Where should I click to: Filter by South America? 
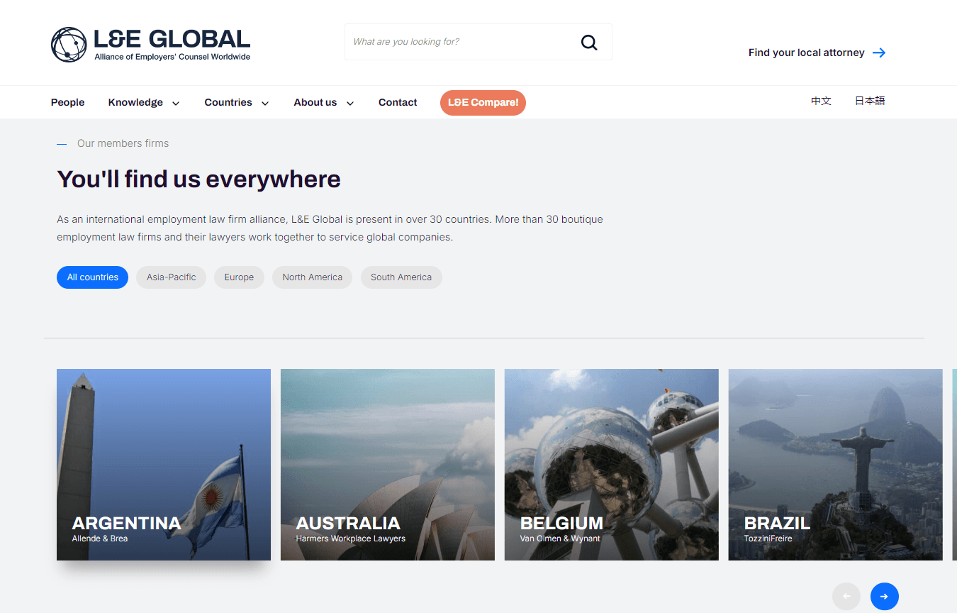tap(401, 277)
